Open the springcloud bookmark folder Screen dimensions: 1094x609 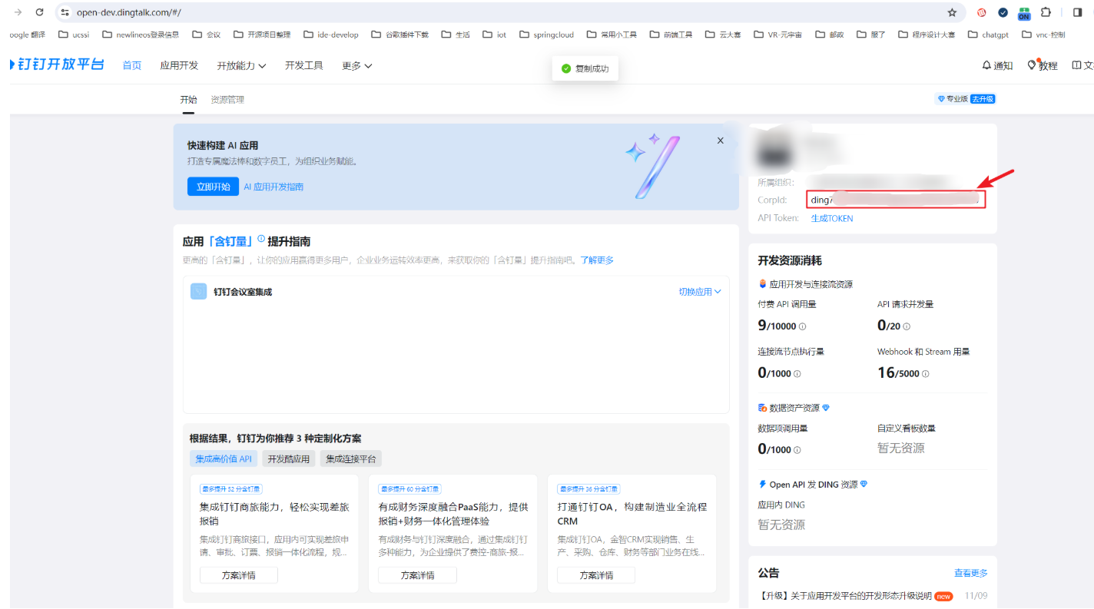pos(546,35)
